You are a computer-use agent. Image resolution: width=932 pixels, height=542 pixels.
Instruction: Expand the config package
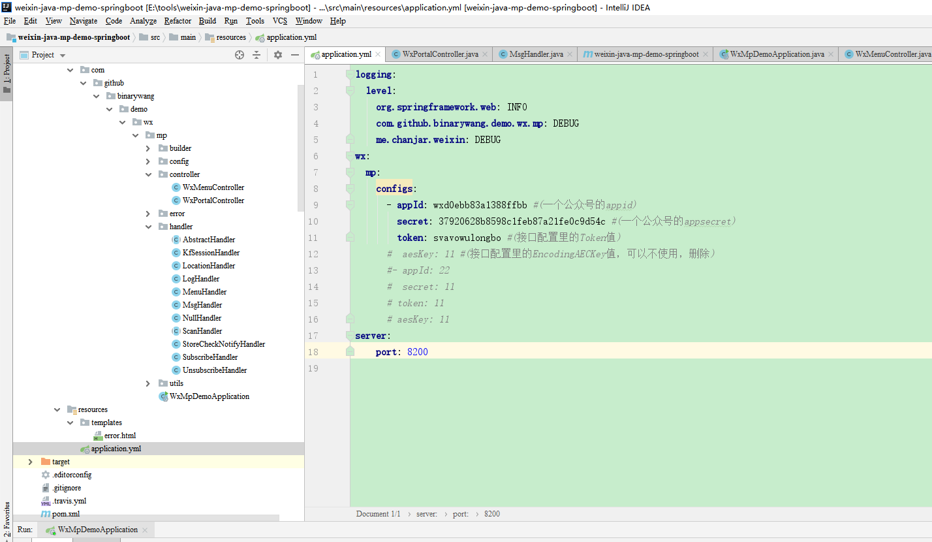[x=148, y=161]
